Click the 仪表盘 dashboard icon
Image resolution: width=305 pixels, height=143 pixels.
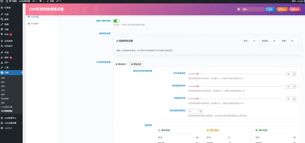(2, 8)
